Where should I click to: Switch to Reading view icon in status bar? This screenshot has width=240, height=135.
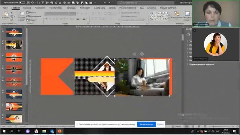(199, 127)
